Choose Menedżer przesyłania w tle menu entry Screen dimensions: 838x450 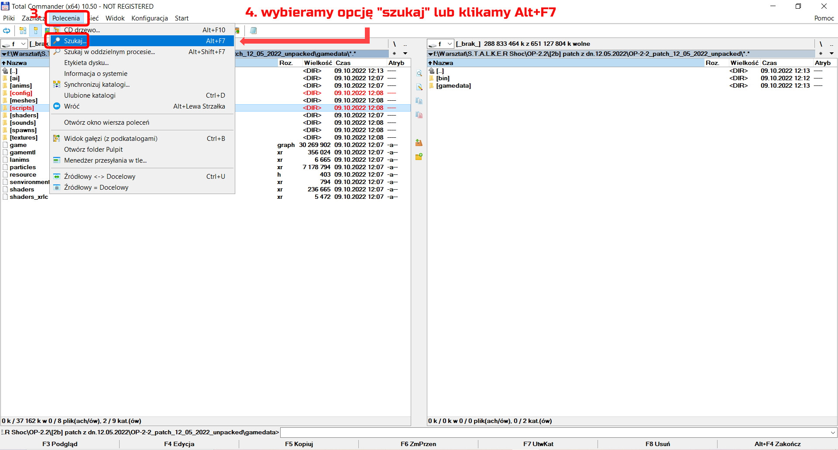pyautogui.click(x=142, y=160)
